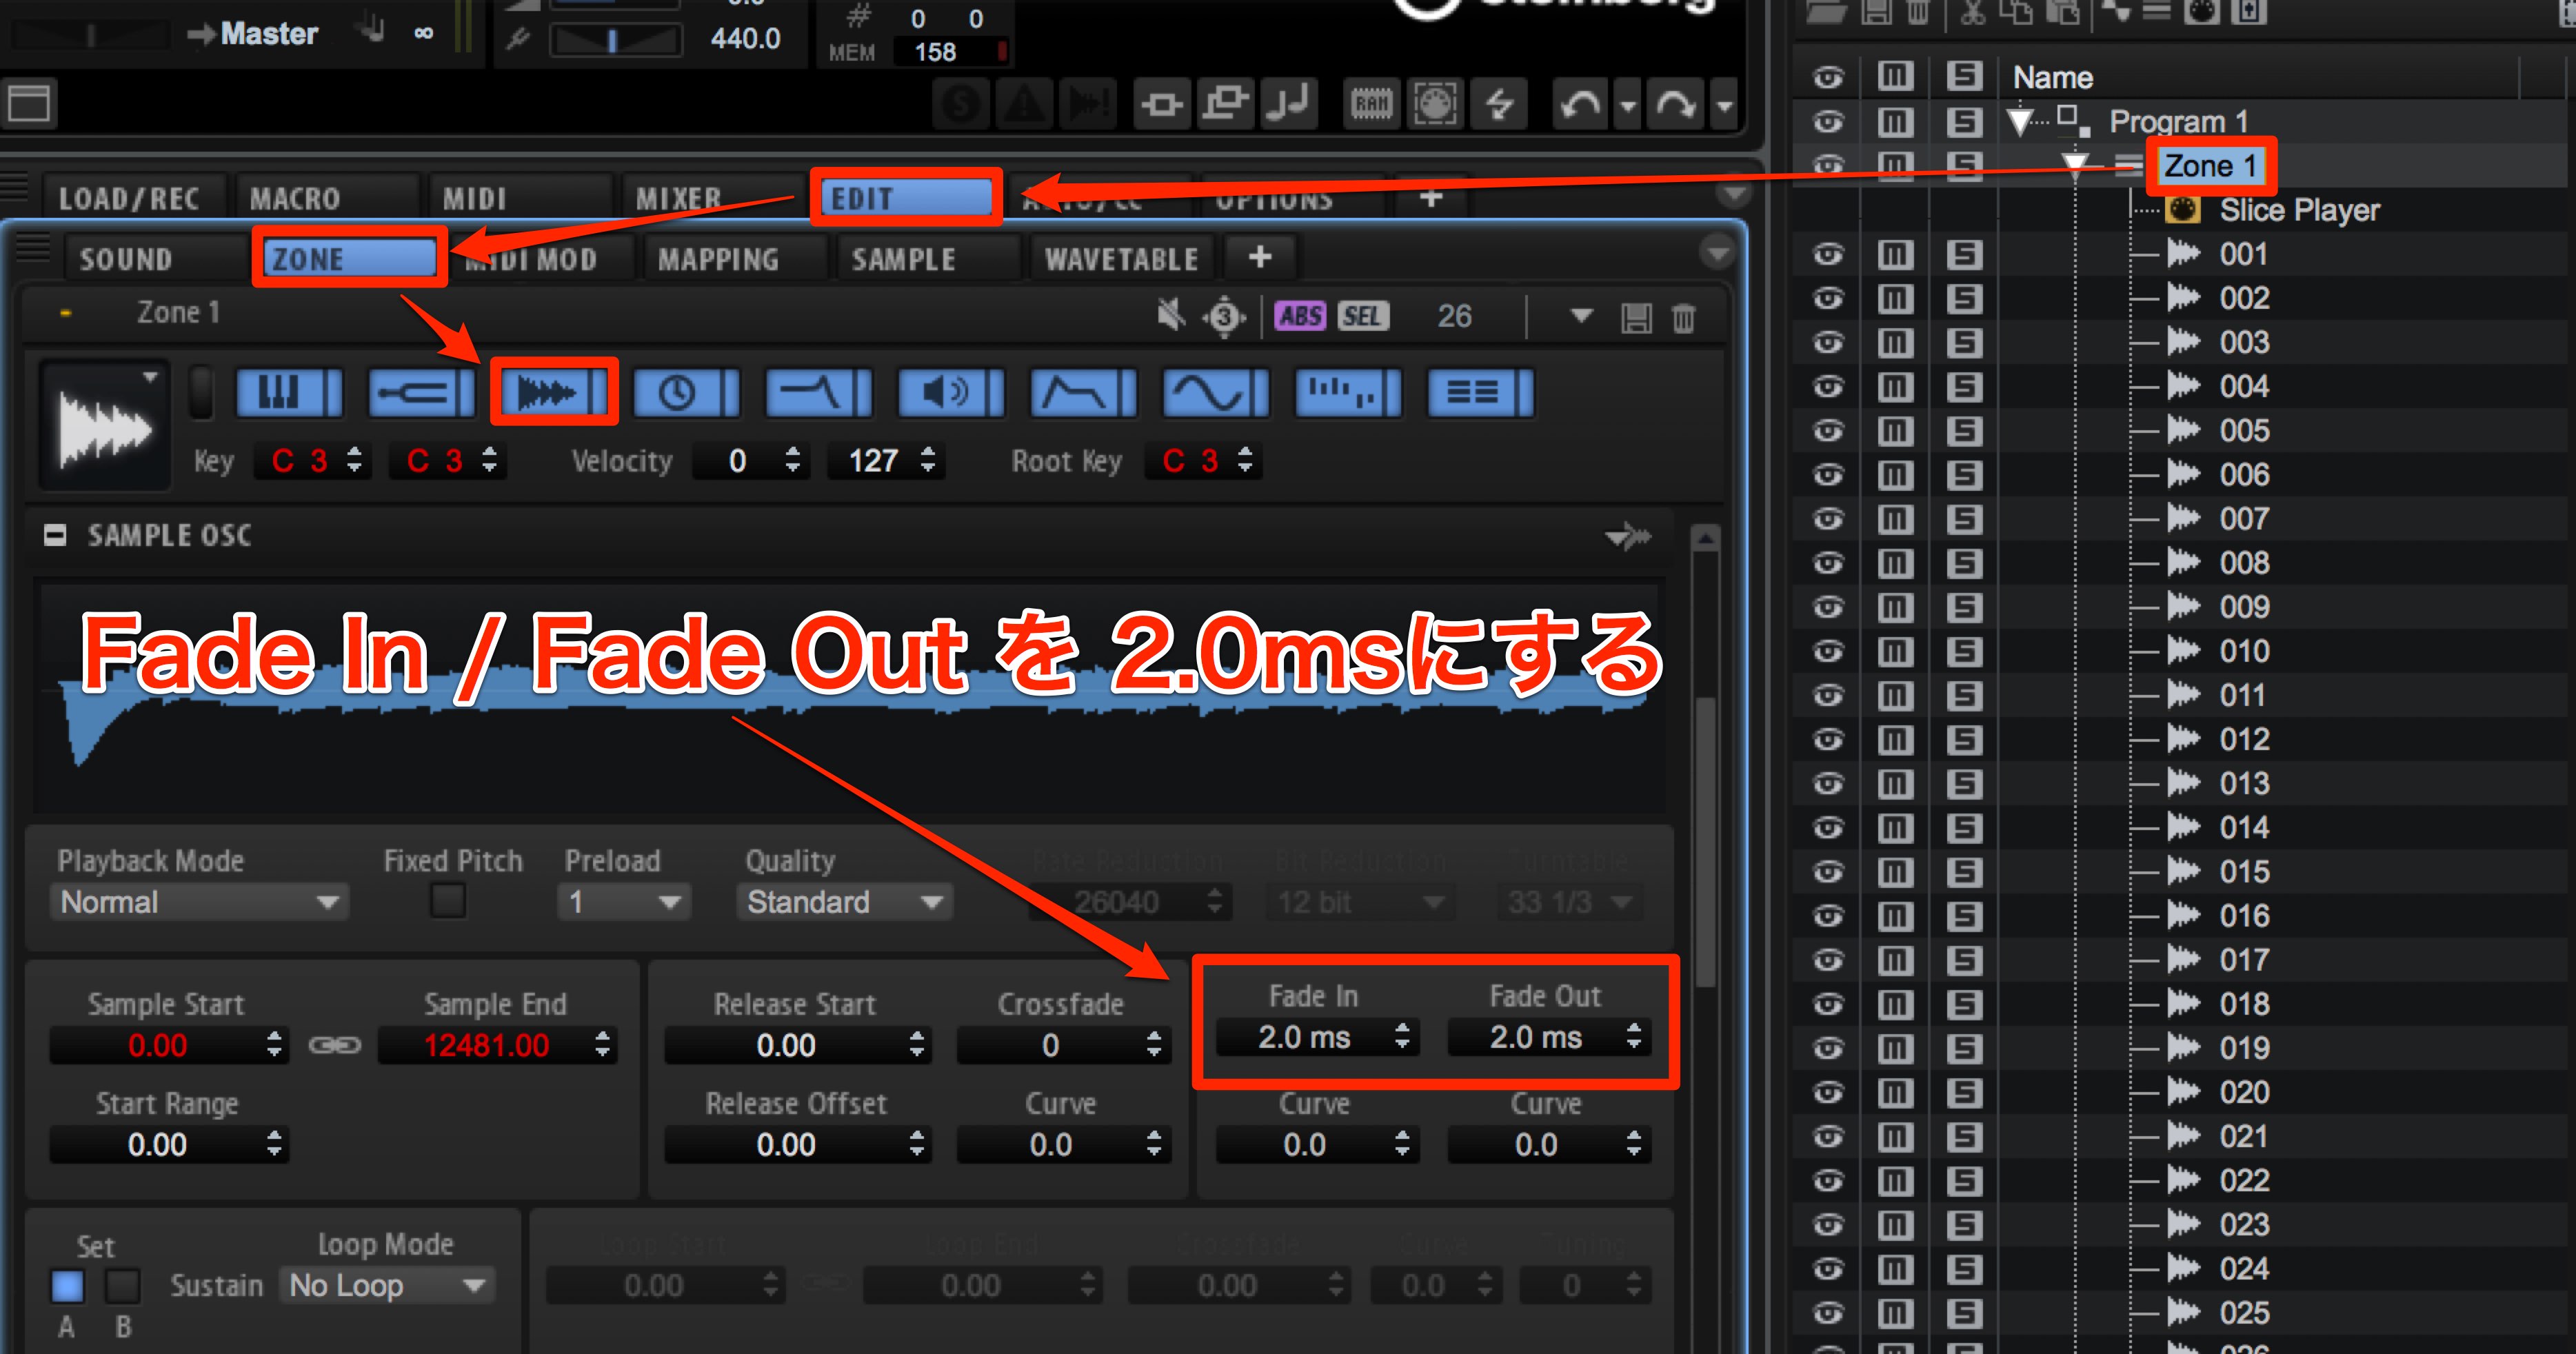
Task: Click the RAM icon in toolbar
Action: pos(1371,104)
